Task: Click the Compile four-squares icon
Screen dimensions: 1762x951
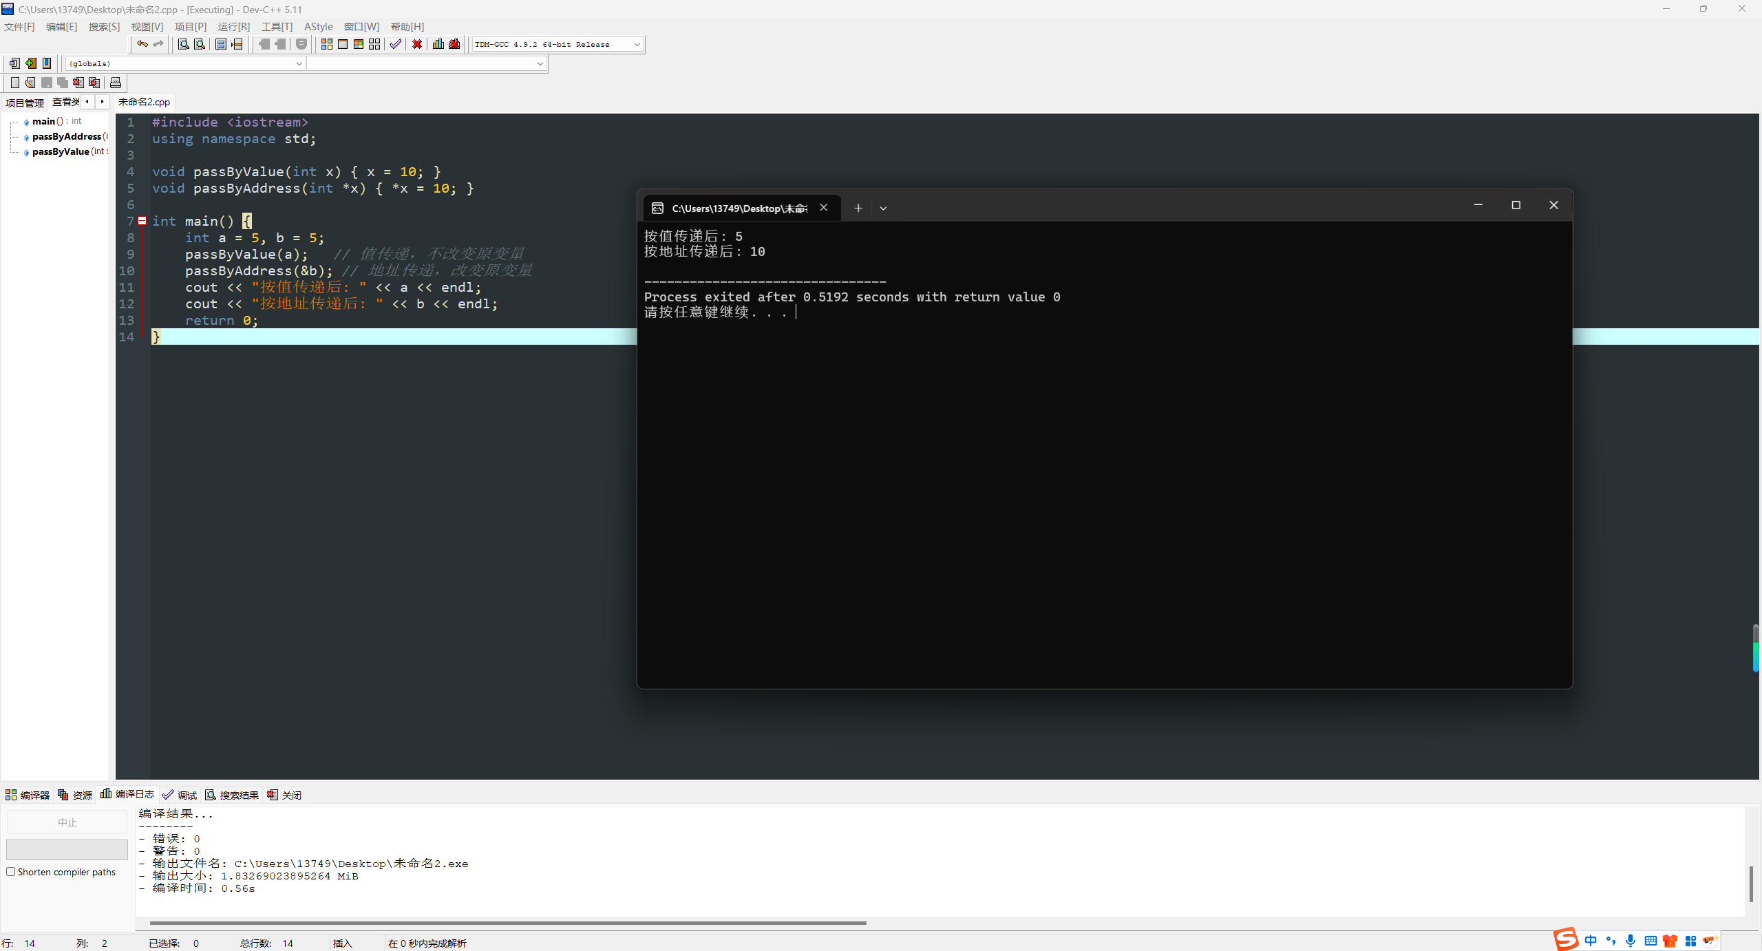Action: click(x=326, y=44)
